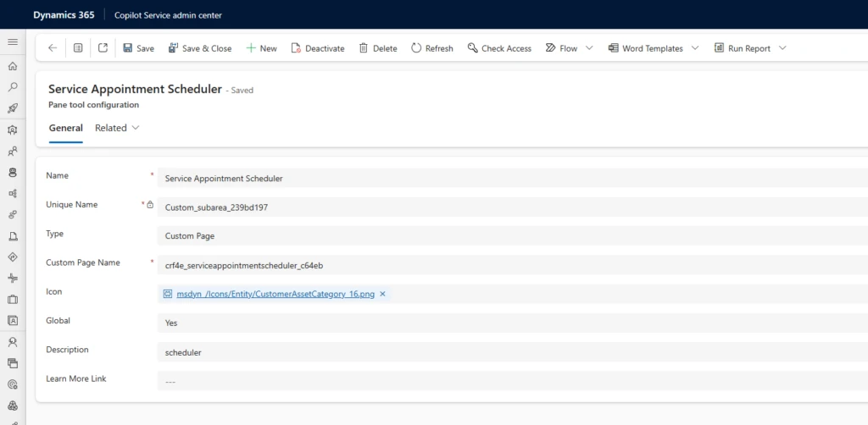Toggle the hamburger navigation menu
Screen dimensions: 868x425
click(x=13, y=41)
